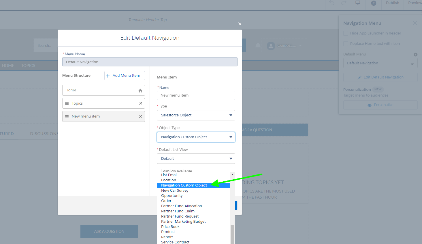Enable Hide App Launcher in header

346,33
